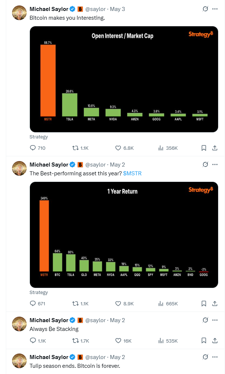Open Michael Saylor's profile from 'Tulip season' tweet
Image resolution: width=225 pixels, height=374 pixels.
49,357
